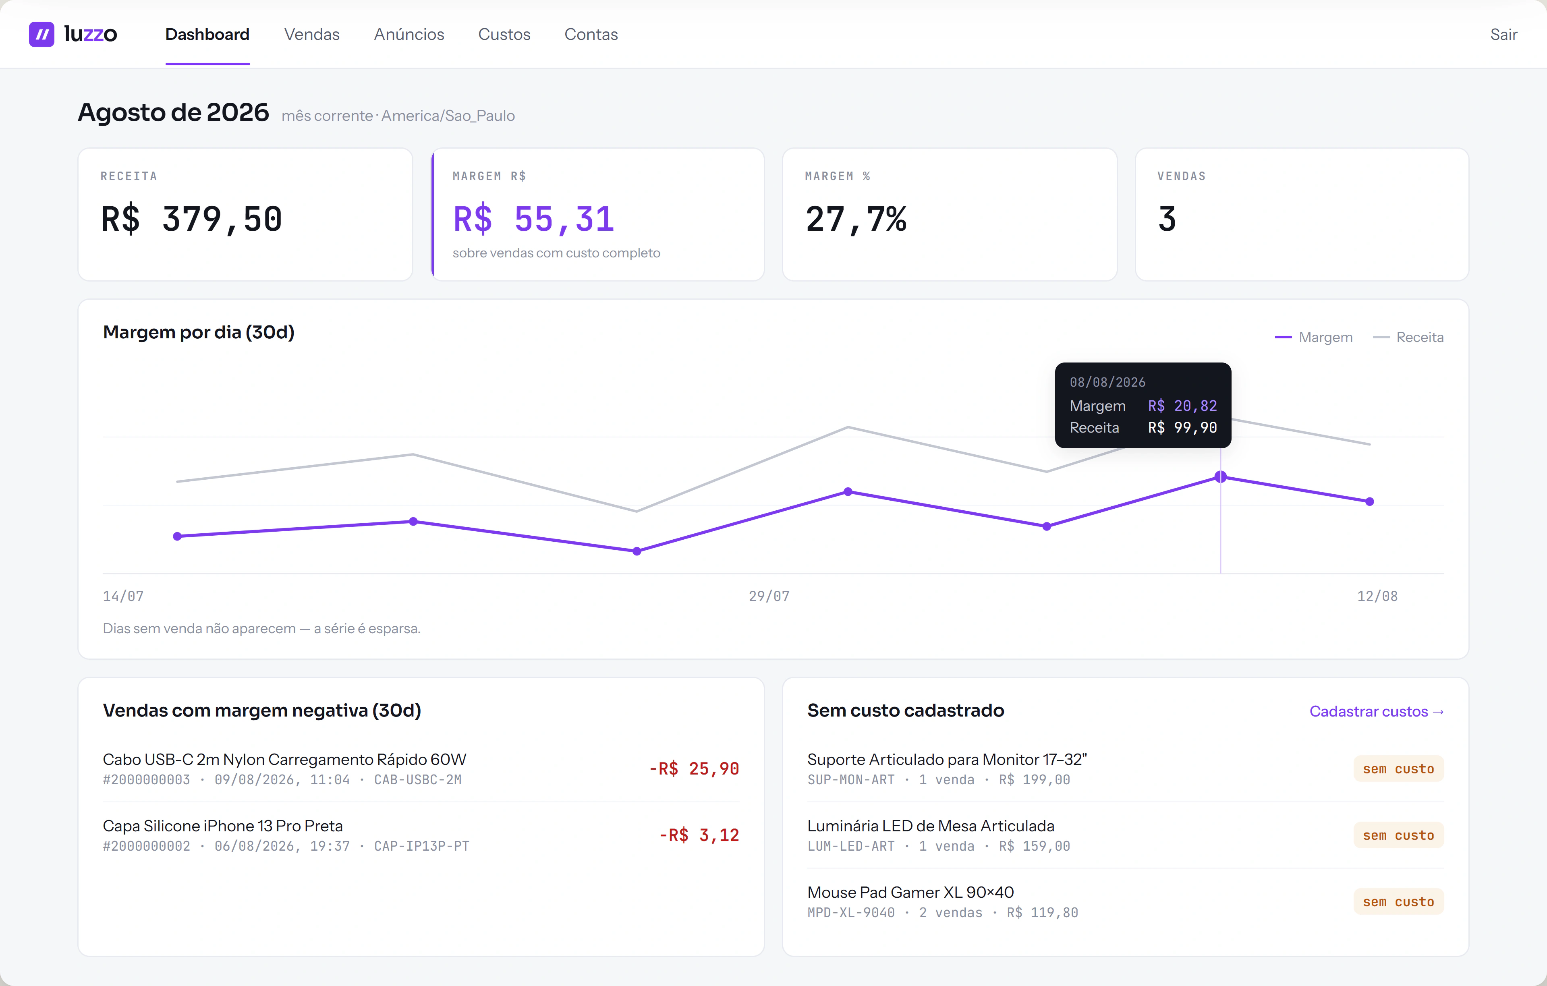Open the Suporte Articulado para Monitor row

[1125, 768]
